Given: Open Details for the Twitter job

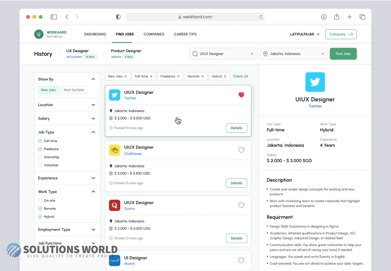Looking at the screenshot, I should [236, 128].
